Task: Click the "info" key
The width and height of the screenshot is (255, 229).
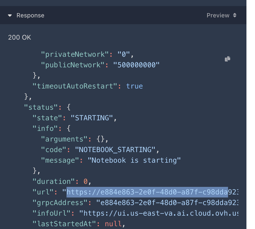Action: coord(45,128)
